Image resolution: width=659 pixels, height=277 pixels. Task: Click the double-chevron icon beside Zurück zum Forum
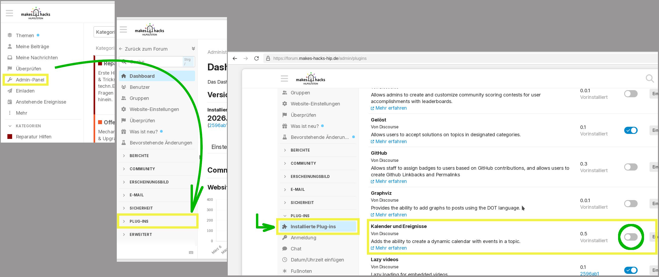pyautogui.click(x=193, y=48)
